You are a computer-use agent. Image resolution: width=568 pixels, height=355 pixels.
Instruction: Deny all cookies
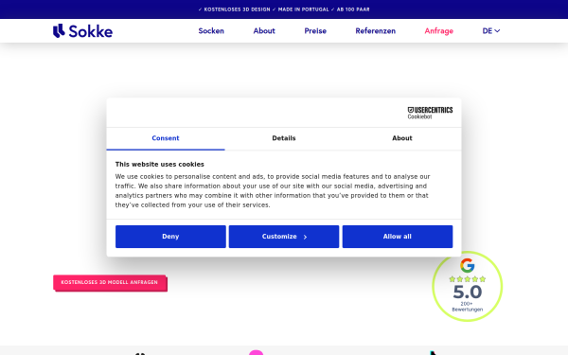[x=170, y=237]
